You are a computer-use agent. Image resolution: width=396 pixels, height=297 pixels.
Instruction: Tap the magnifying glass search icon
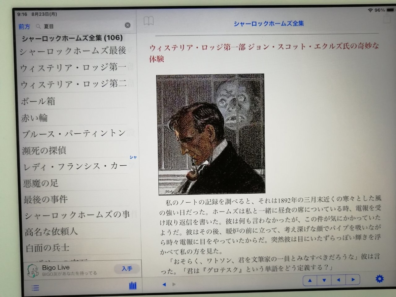pyautogui.click(x=39, y=26)
